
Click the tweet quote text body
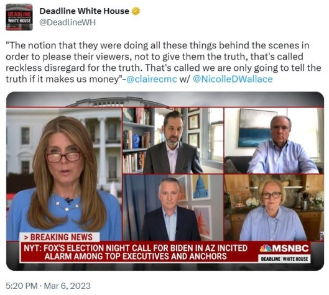(x=164, y=62)
